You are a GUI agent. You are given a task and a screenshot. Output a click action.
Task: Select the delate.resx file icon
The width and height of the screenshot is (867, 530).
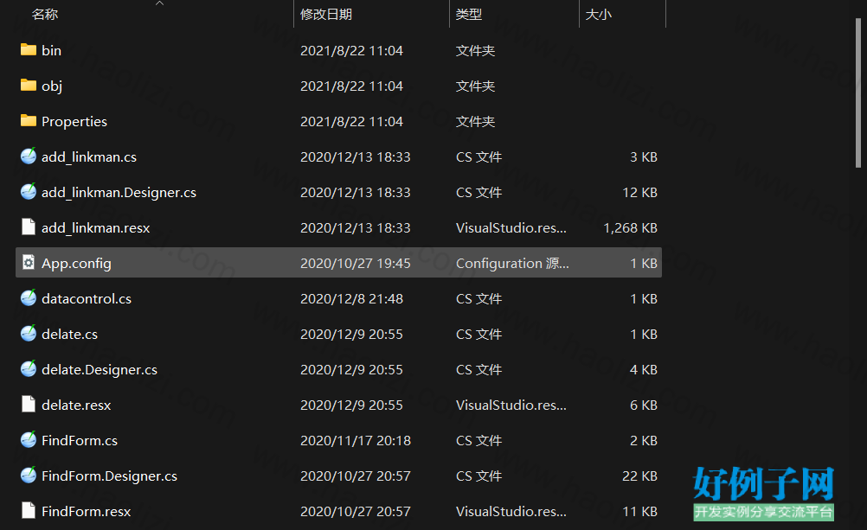click(29, 404)
